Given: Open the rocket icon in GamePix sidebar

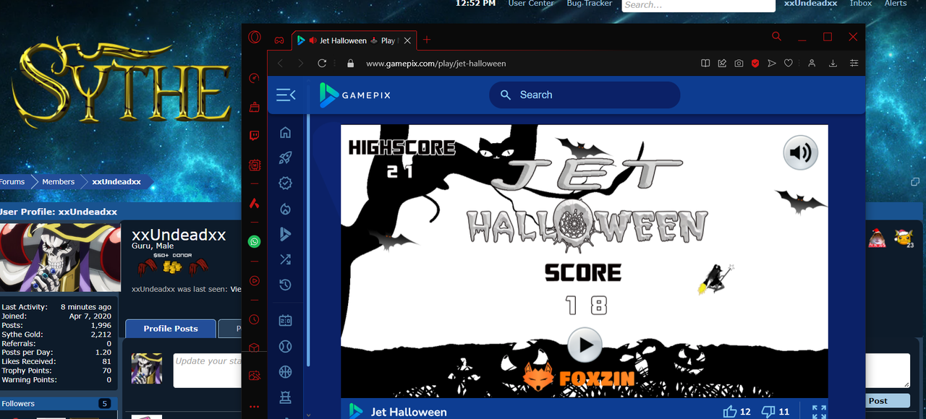Looking at the screenshot, I should [x=286, y=158].
